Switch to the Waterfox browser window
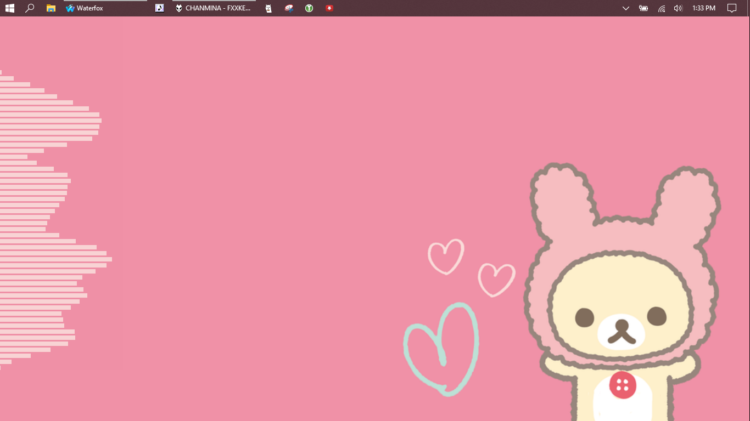 click(x=104, y=8)
